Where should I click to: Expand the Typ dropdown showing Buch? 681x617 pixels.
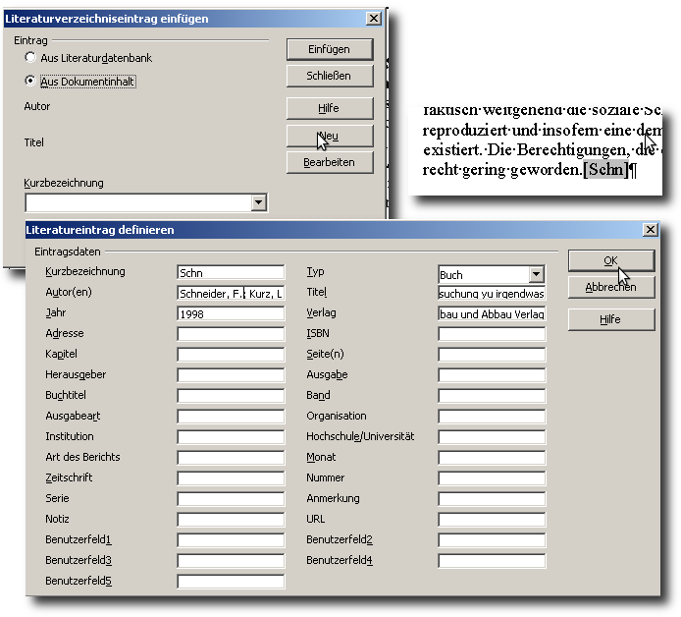(x=536, y=275)
